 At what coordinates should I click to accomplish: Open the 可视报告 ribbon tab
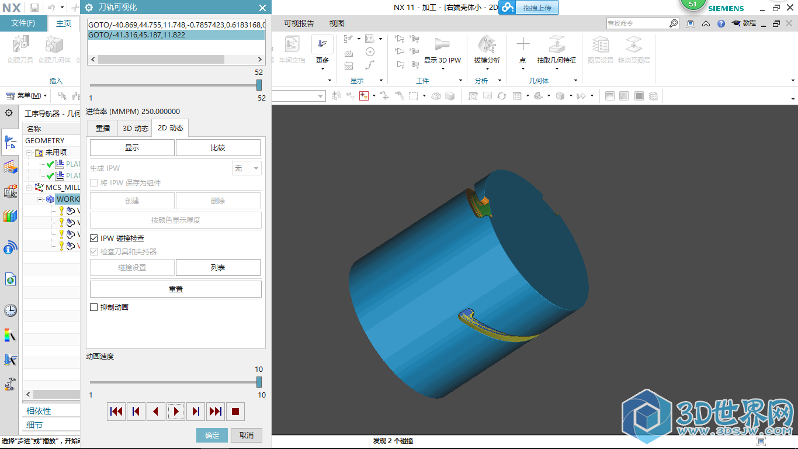click(x=299, y=23)
